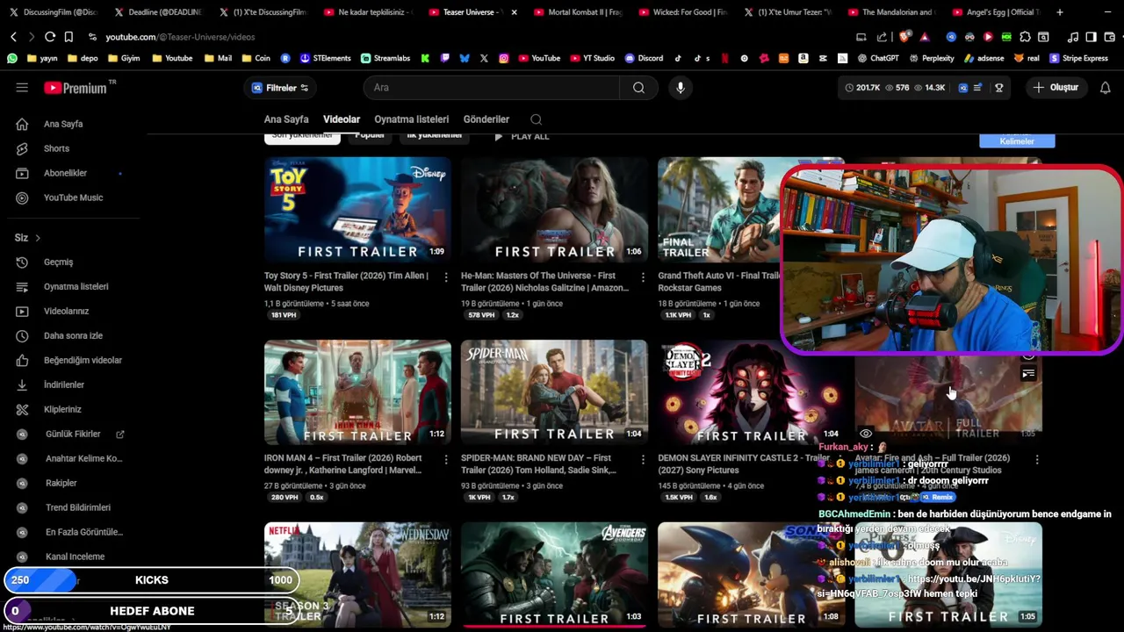Open YT Studio bookmark
The image size is (1124, 632).
coord(591,58)
